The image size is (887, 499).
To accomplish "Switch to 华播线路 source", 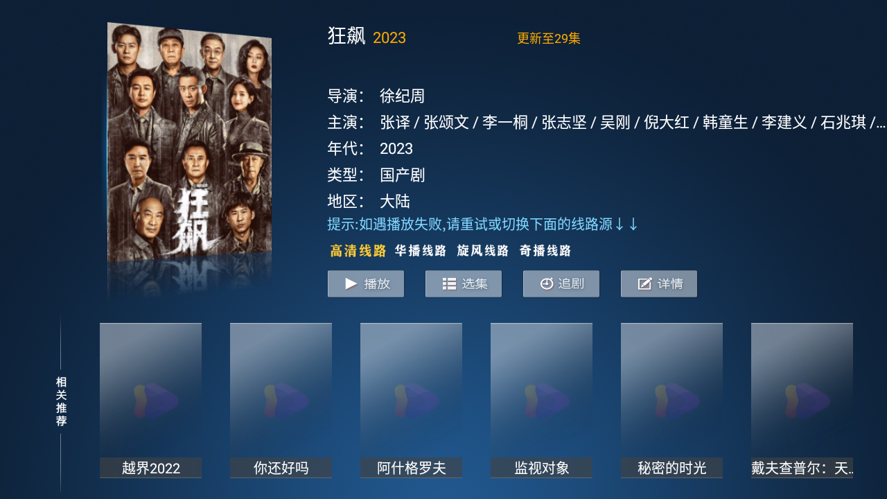I will tap(421, 251).
